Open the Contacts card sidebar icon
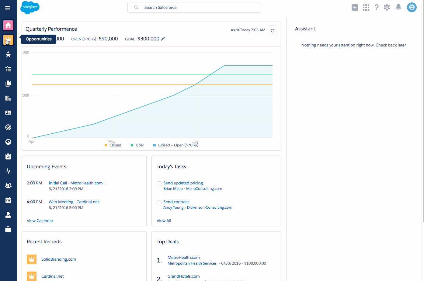Image resolution: width=424 pixels, height=281 pixels. click(x=8, y=113)
